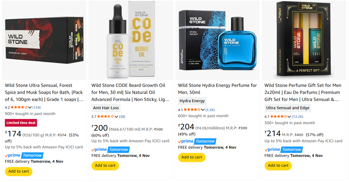Add Hydra Energy perfume to cart

192,157
